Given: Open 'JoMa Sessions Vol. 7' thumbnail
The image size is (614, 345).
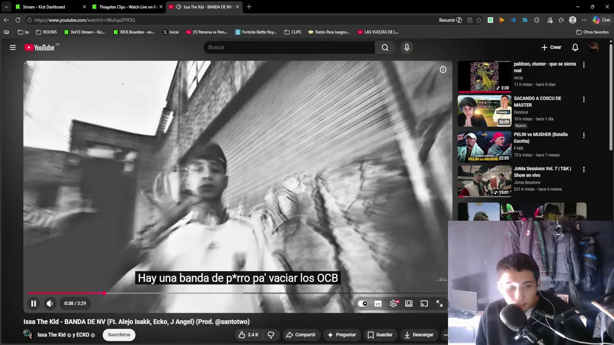Looking at the screenshot, I should 484,181.
